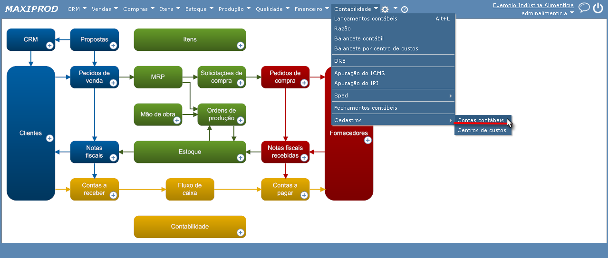This screenshot has width=608, height=258.
Task: Expand the Sped submenu
Action: [393, 96]
